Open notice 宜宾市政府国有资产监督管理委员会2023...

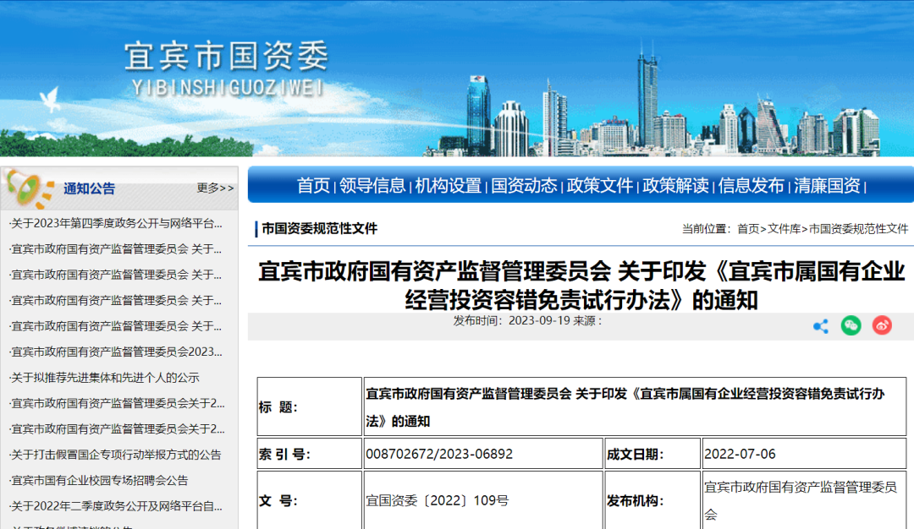tap(117, 352)
